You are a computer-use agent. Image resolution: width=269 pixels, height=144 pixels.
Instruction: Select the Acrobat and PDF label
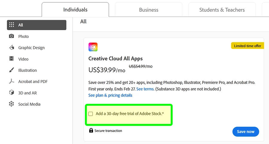(33, 82)
